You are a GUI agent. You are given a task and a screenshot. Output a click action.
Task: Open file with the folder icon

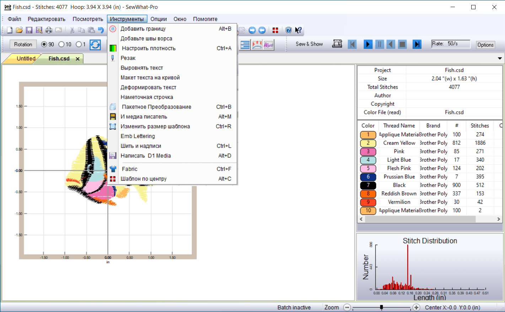(19, 30)
